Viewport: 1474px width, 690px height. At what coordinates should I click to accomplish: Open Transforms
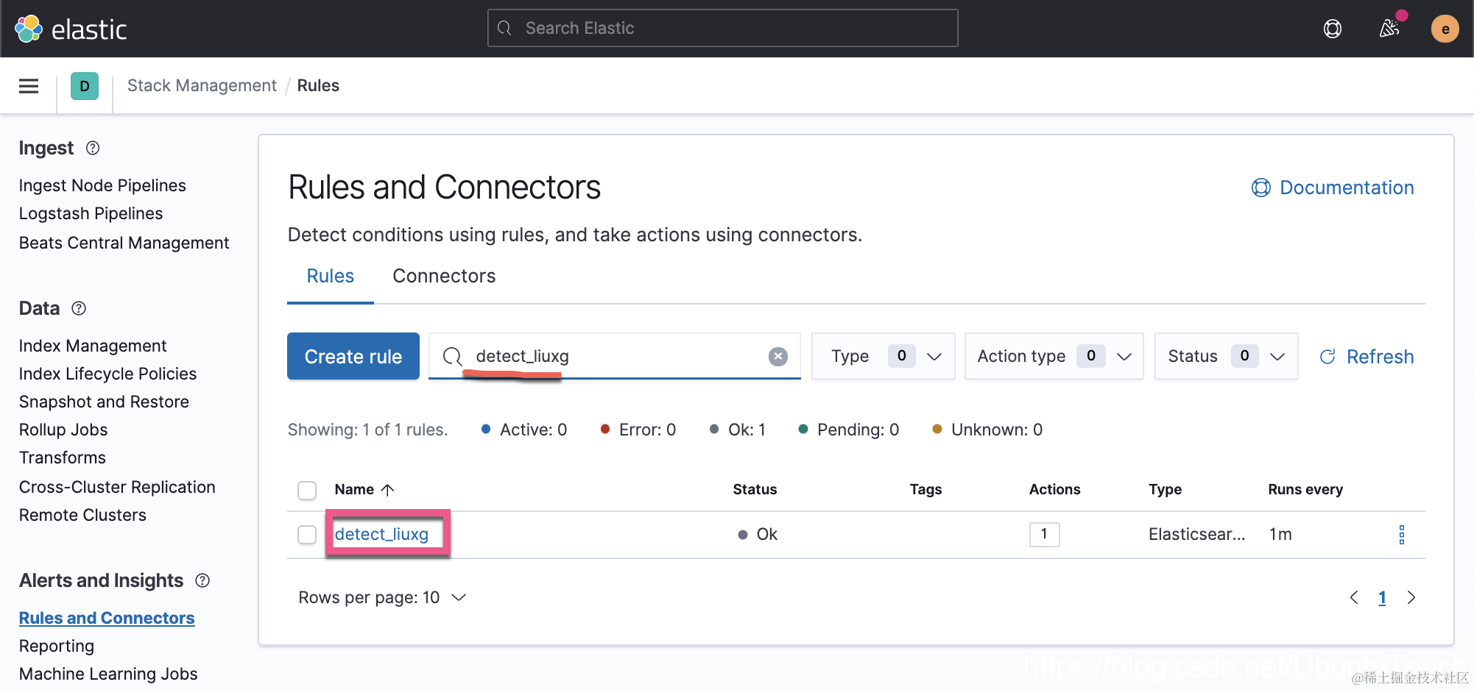tap(63, 458)
